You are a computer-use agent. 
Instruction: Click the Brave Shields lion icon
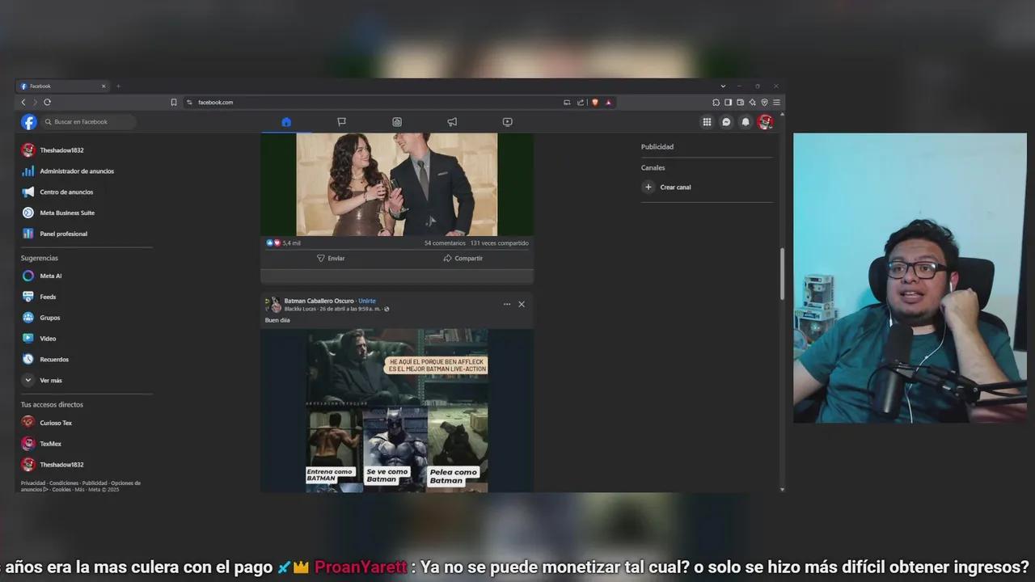pos(596,102)
